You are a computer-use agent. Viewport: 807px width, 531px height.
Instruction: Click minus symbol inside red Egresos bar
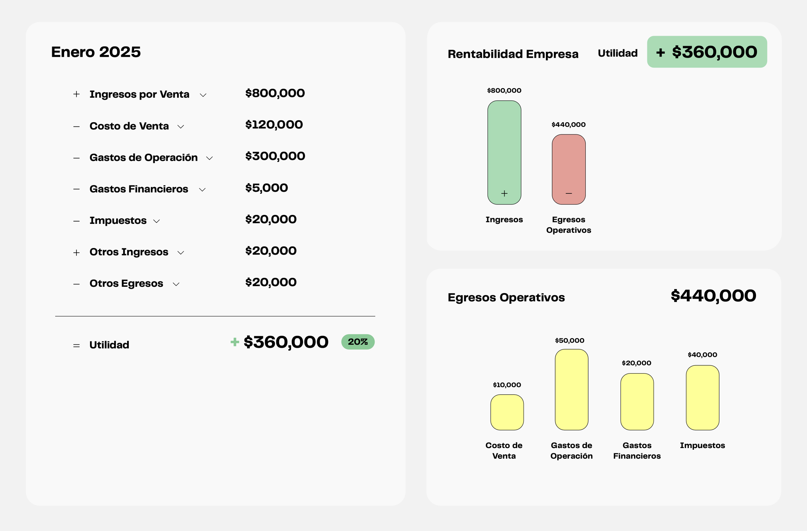[x=569, y=194]
